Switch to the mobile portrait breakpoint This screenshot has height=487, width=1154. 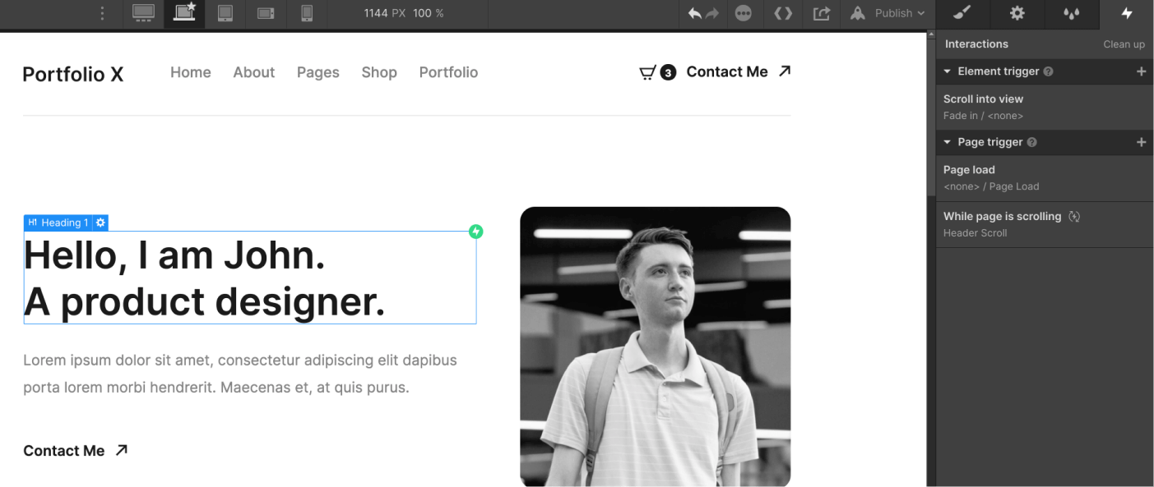[307, 13]
